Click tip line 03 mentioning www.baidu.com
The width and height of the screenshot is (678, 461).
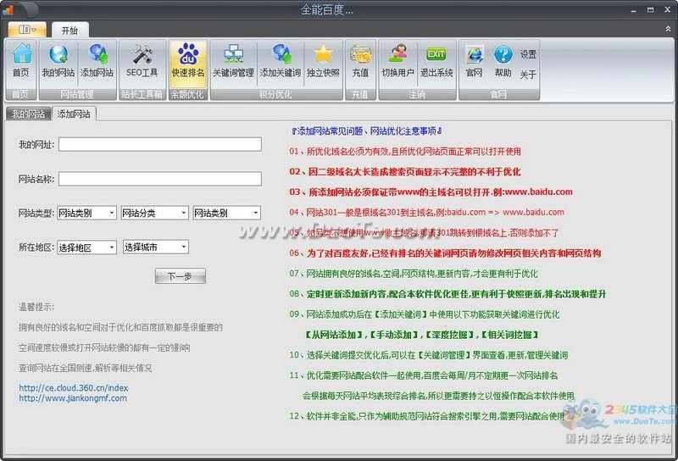point(431,192)
